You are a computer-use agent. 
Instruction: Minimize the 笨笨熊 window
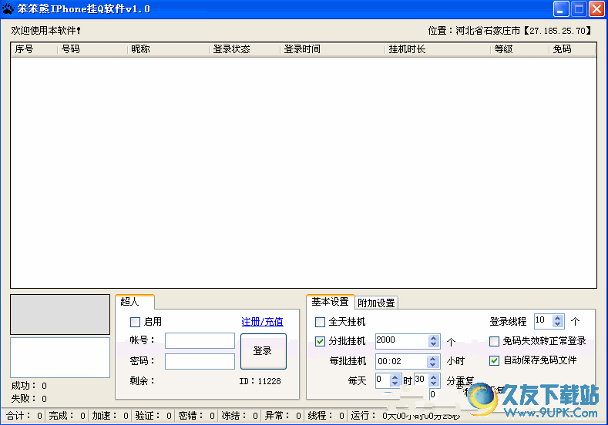[x=561, y=9]
